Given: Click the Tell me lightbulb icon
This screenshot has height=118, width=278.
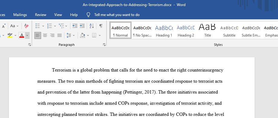Looking at the screenshot, I should 88,15.
